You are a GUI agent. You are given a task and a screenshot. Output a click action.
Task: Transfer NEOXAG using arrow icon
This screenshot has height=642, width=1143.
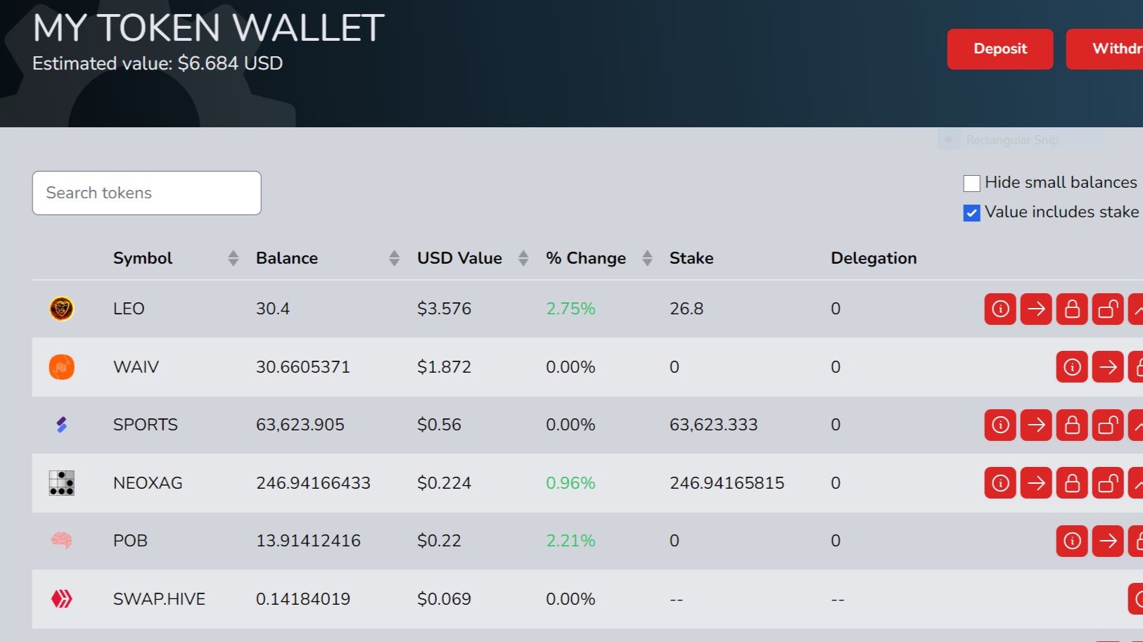pos(1036,483)
